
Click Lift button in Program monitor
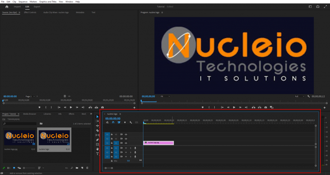[x=253, y=107]
